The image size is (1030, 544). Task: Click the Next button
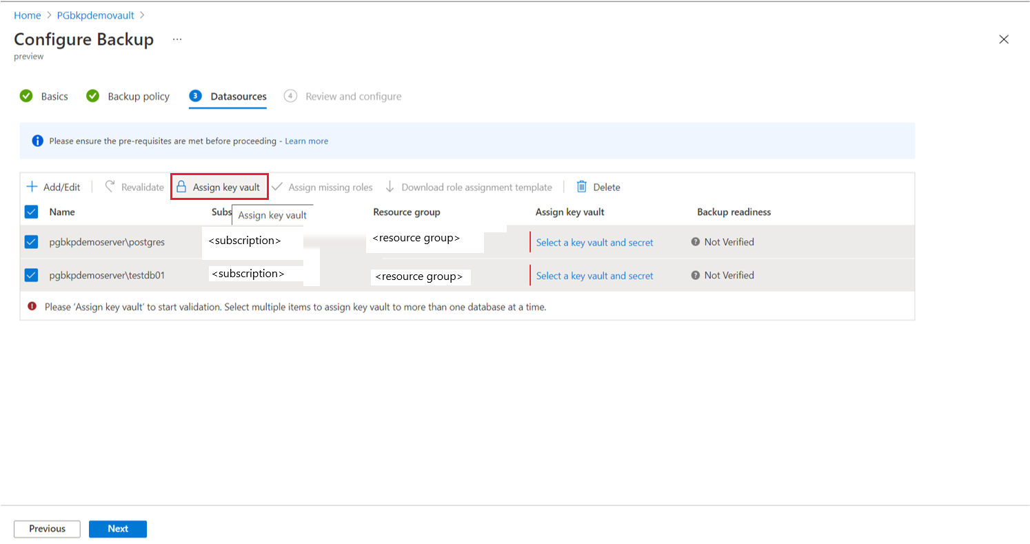click(117, 529)
